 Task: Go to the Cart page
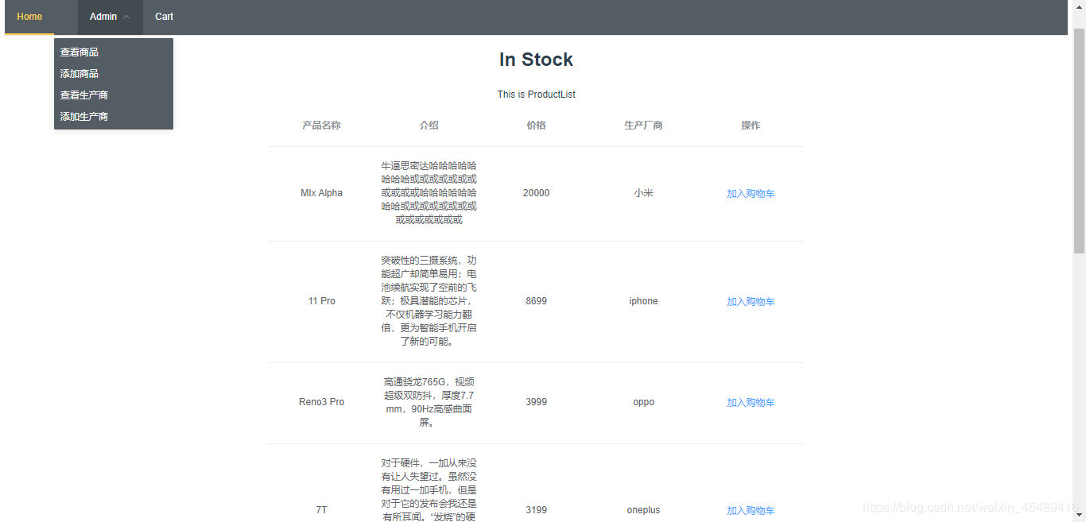164,17
